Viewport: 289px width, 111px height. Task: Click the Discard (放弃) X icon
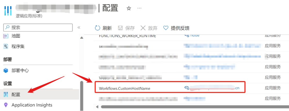pyautogui.click(x=143, y=28)
